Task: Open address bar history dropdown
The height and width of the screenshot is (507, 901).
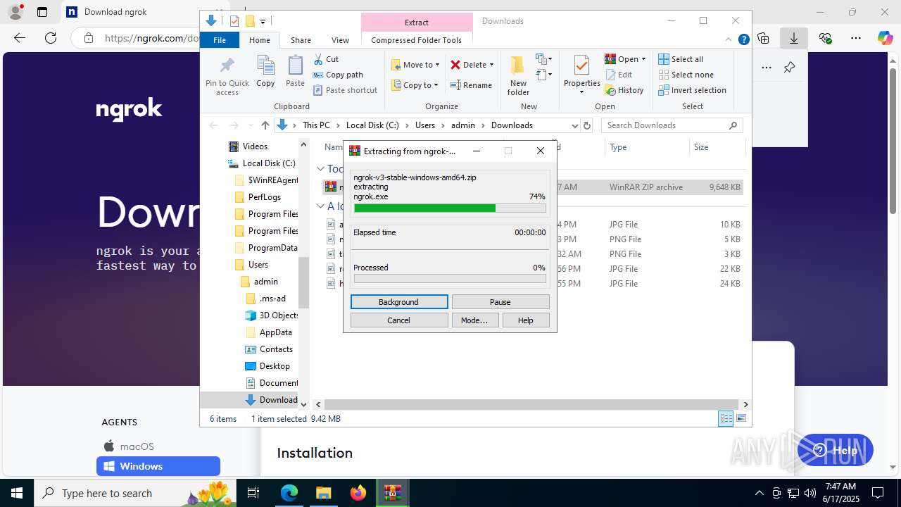Action: (574, 125)
